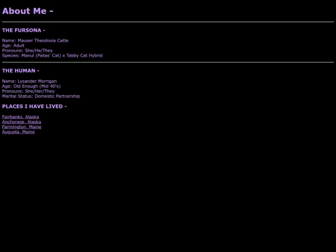The image size is (336, 252).
Task: Click the Species Manul x Tabby line
Action: click(x=52, y=55)
